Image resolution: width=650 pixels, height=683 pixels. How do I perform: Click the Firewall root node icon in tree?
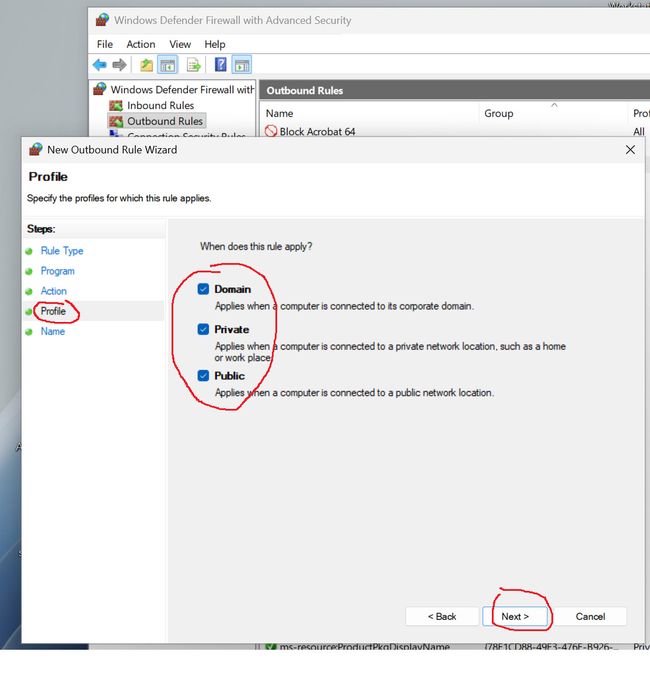tap(100, 89)
